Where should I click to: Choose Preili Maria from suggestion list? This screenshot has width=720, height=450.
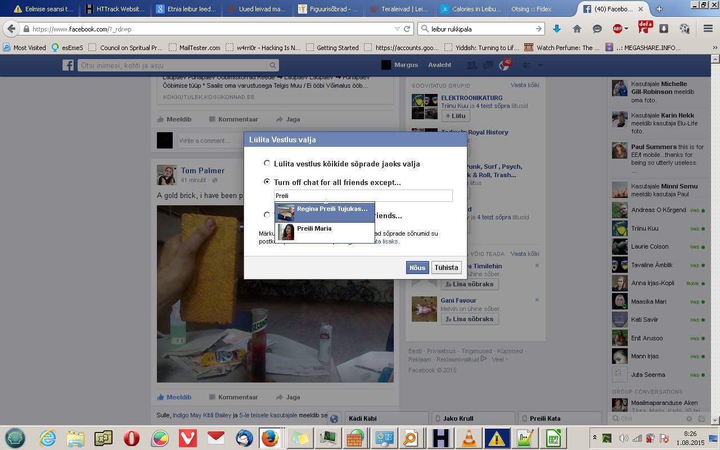(x=325, y=232)
